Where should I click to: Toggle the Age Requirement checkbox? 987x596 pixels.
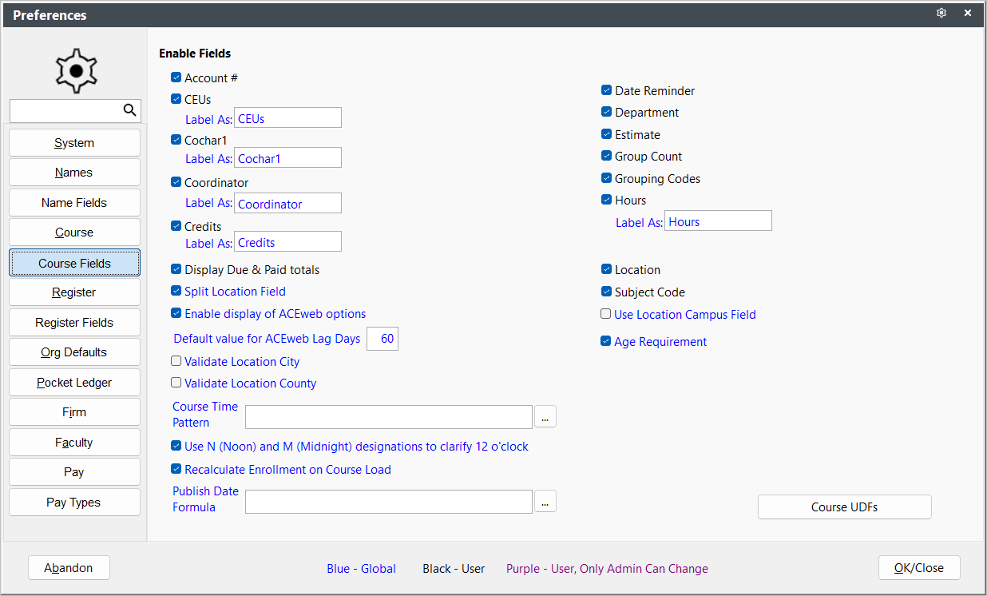[606, 341]
